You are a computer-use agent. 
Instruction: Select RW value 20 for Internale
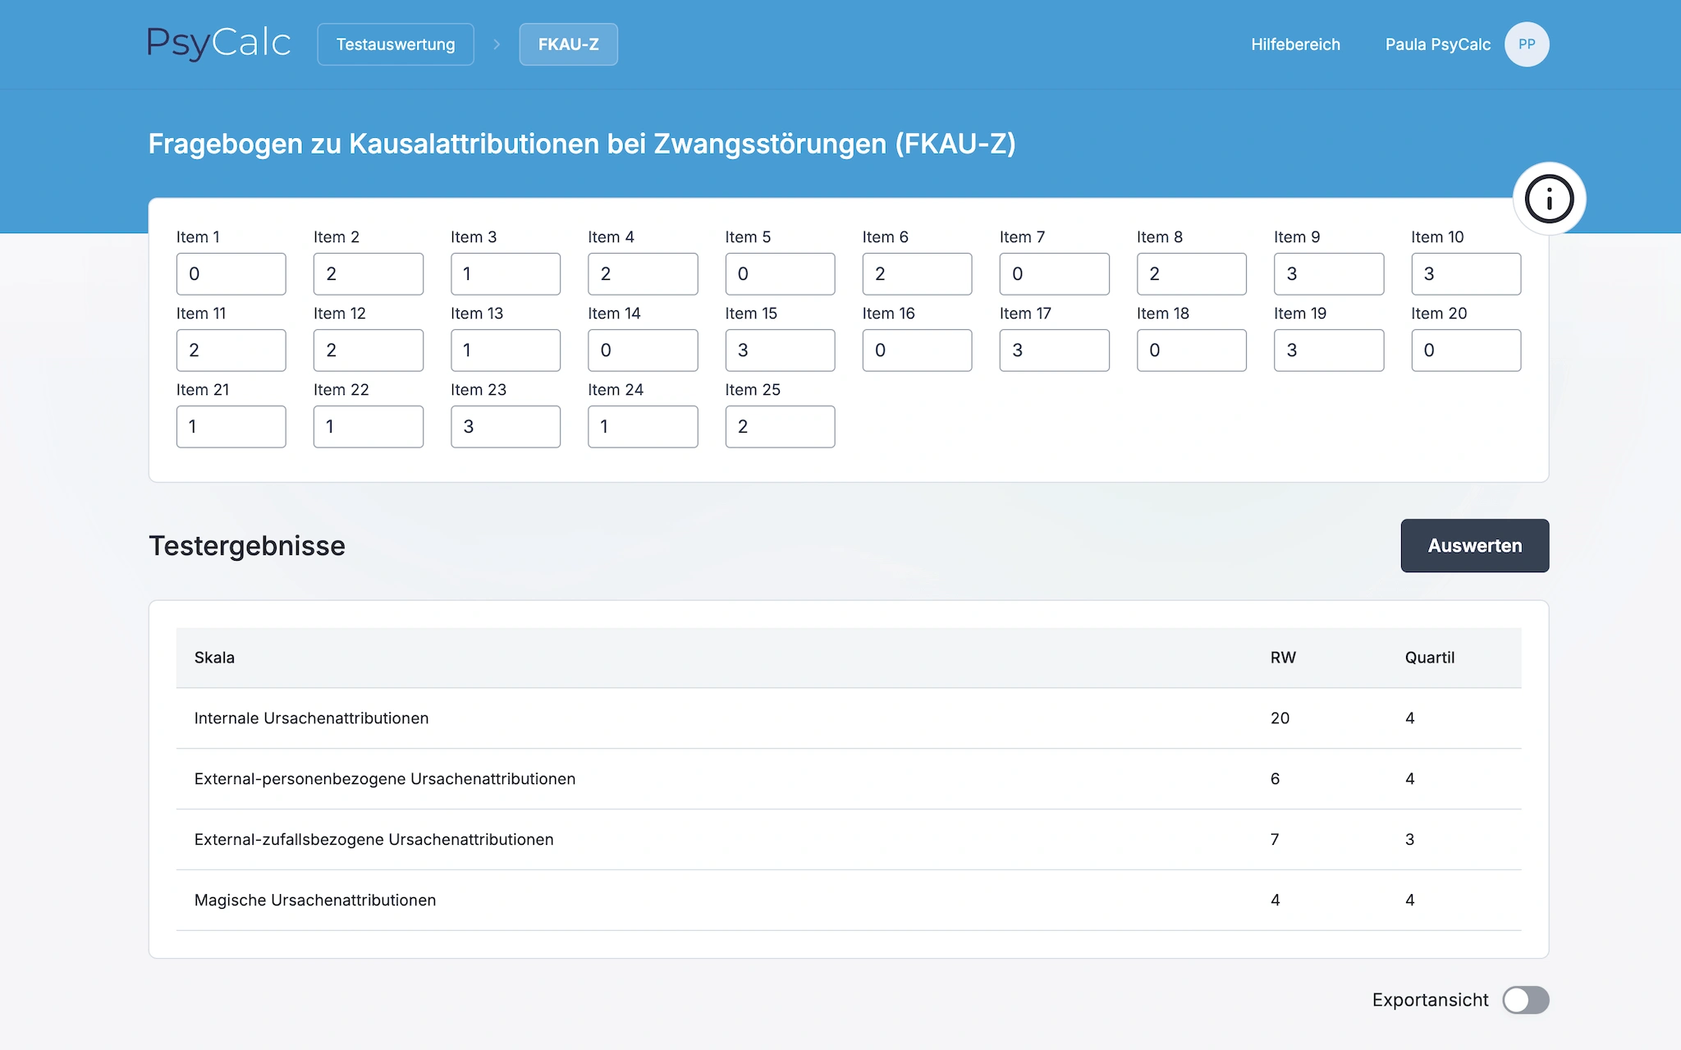pos(1280,718)
